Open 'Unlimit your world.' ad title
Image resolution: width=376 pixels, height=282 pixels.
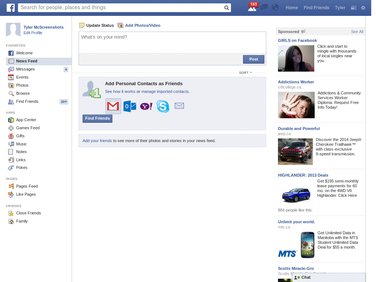(x=296, y=222)
